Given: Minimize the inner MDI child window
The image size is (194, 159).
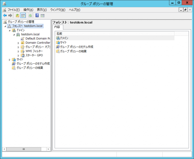Looking at the screenshot, I should [181, 10].
